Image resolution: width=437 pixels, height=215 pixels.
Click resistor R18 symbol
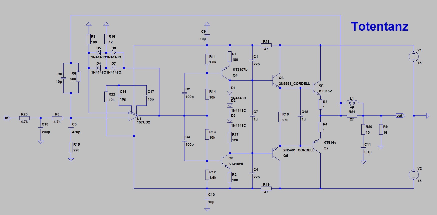click(266, 45)
